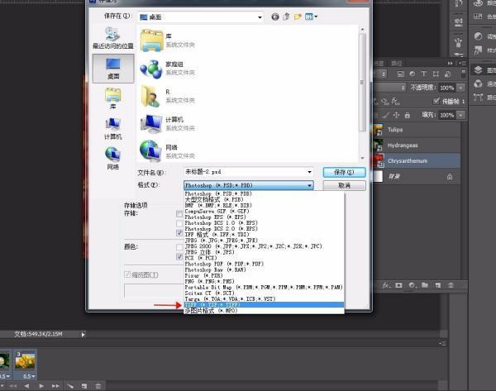Screen dimensions: 496x391
Task: Open 计算机 from the places sidebar
Action: pos(112,126)
